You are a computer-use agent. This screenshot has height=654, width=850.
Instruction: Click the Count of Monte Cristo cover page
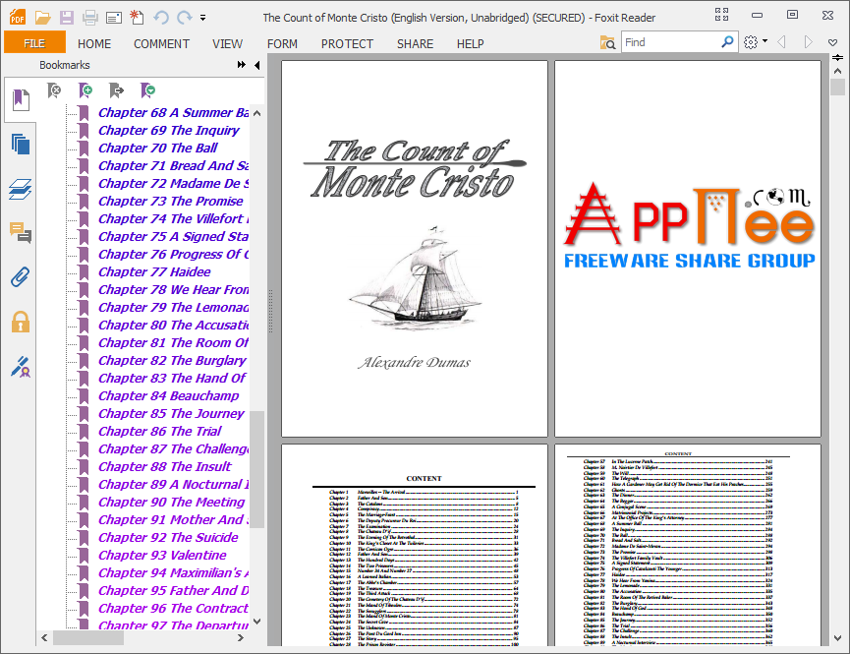tap(415, 249)
